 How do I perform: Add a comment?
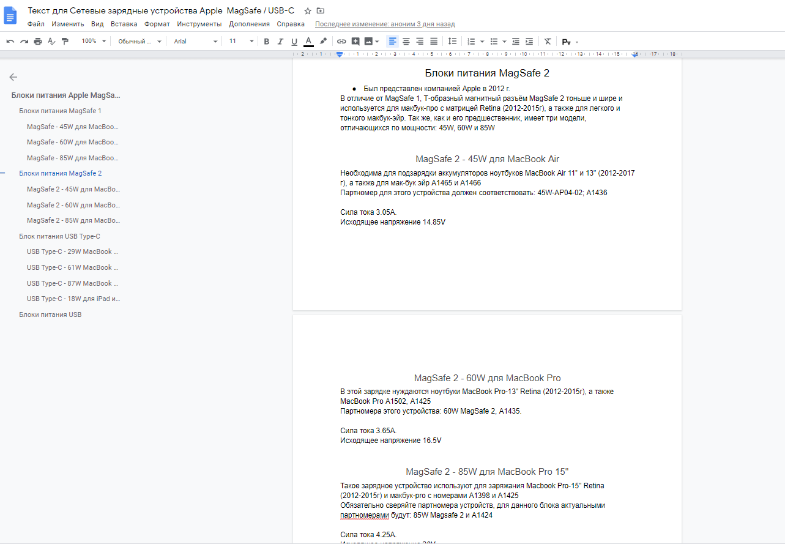pos(355,42)
